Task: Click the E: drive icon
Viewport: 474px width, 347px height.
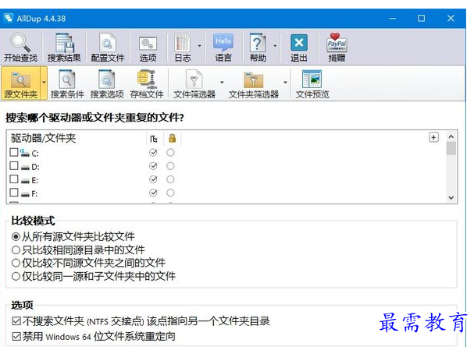Action: coord(25,181)
